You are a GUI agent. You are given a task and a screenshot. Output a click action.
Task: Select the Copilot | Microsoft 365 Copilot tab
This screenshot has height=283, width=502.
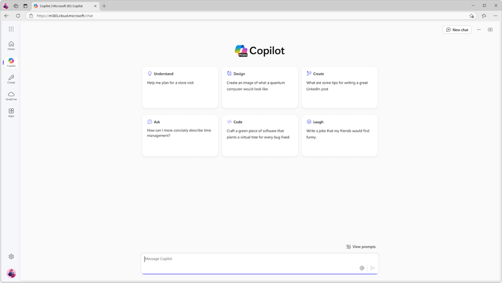(65, 6)
